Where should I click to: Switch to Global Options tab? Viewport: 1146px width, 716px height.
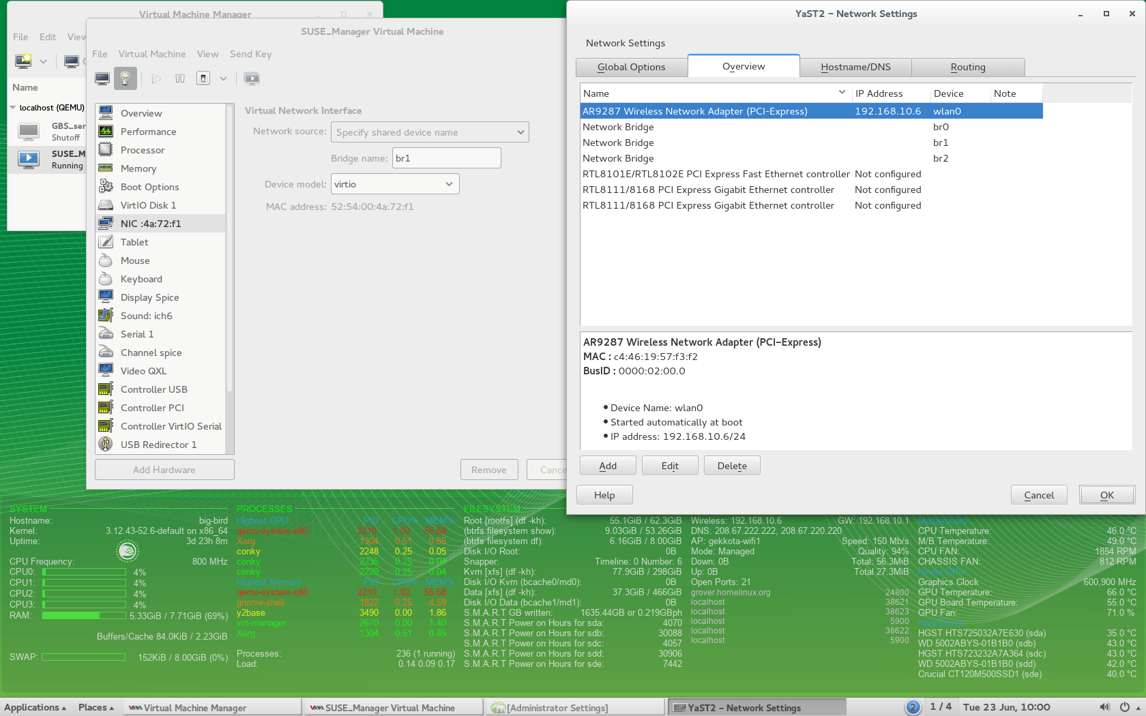(x=631, y=67)
